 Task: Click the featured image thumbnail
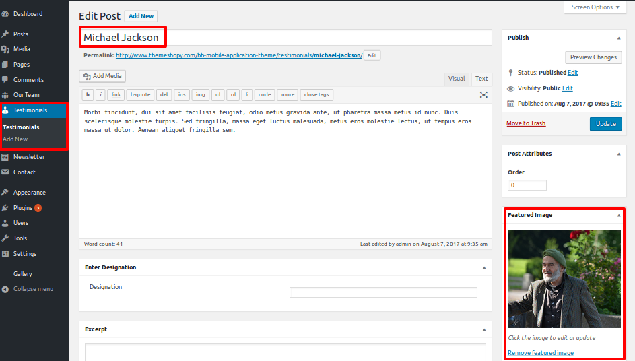click(564, 278)
